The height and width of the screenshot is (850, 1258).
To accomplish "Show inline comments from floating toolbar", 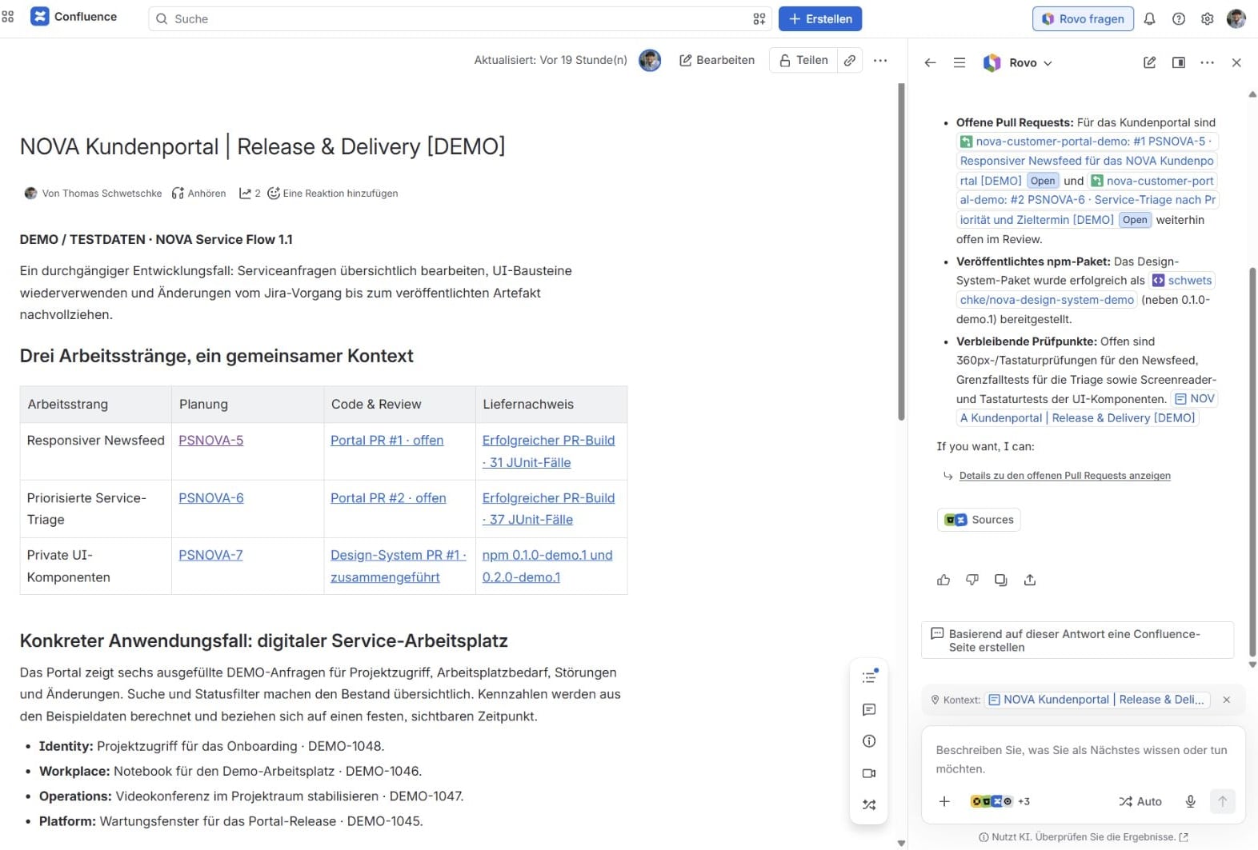I will [x=869, y=709].
